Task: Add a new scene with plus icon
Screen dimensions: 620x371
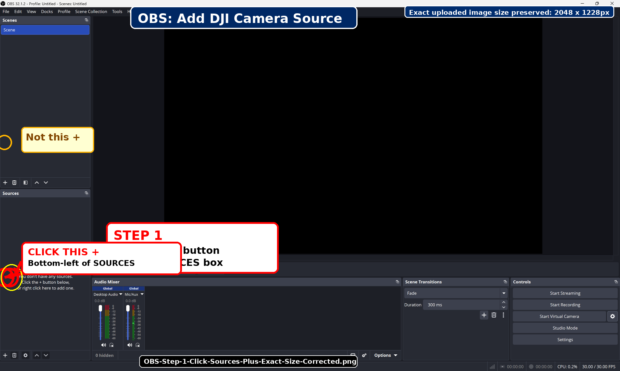Action: coord(5,182)
